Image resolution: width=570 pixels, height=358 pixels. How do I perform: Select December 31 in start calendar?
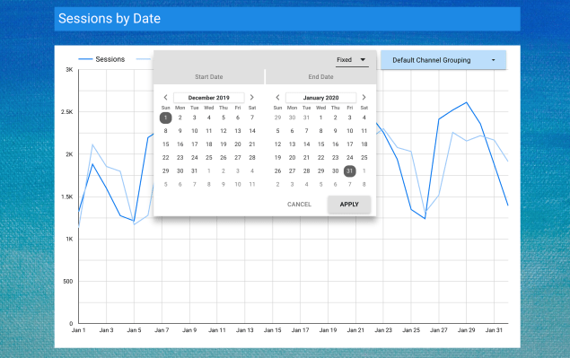point(195,170)
